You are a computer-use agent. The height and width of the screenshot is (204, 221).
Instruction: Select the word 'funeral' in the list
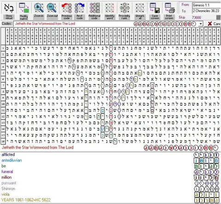click(7, 172)
